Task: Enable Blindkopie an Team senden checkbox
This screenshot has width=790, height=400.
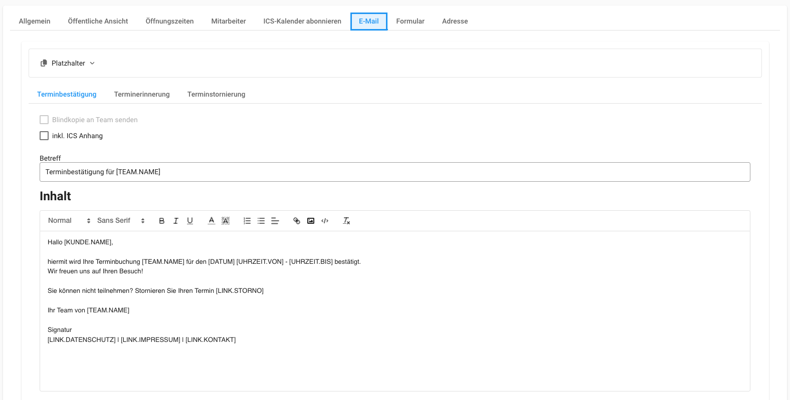Action: tap(44, 120)
